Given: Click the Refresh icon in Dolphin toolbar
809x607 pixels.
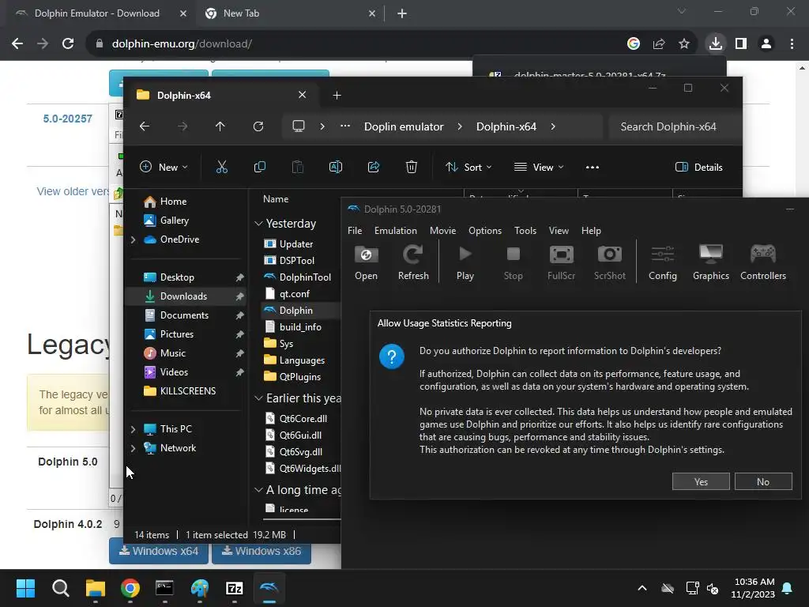Looking at the screenshot, I should 413,262.
